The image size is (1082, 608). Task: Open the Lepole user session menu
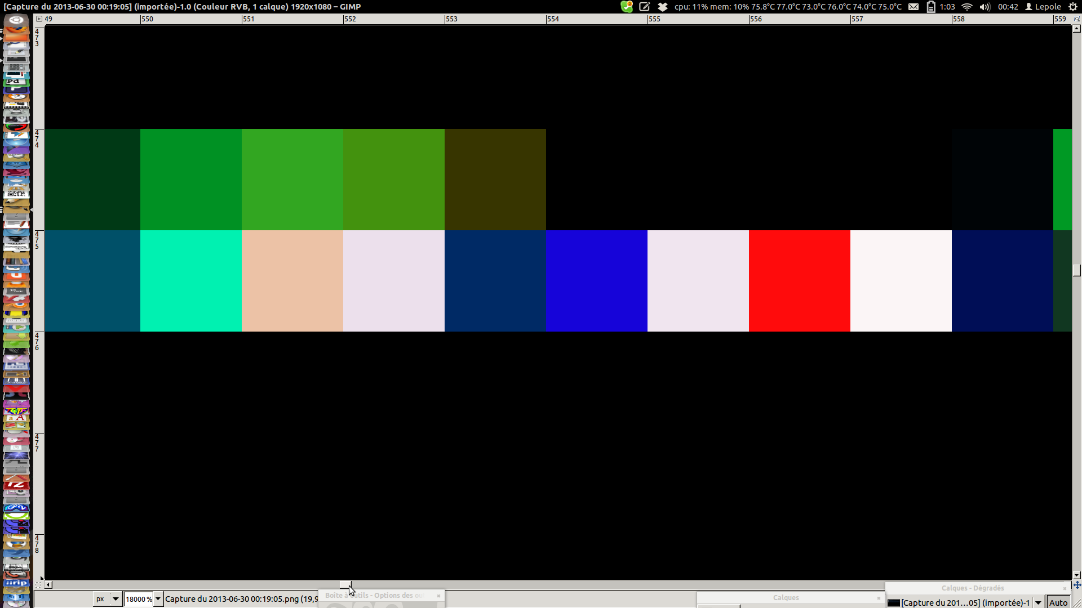coord(1043,7)
